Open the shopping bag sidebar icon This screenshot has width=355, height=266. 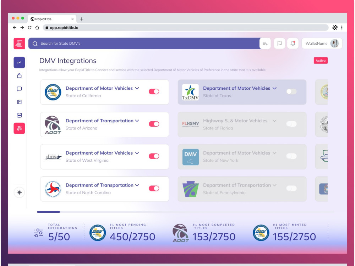click(19, 76)
